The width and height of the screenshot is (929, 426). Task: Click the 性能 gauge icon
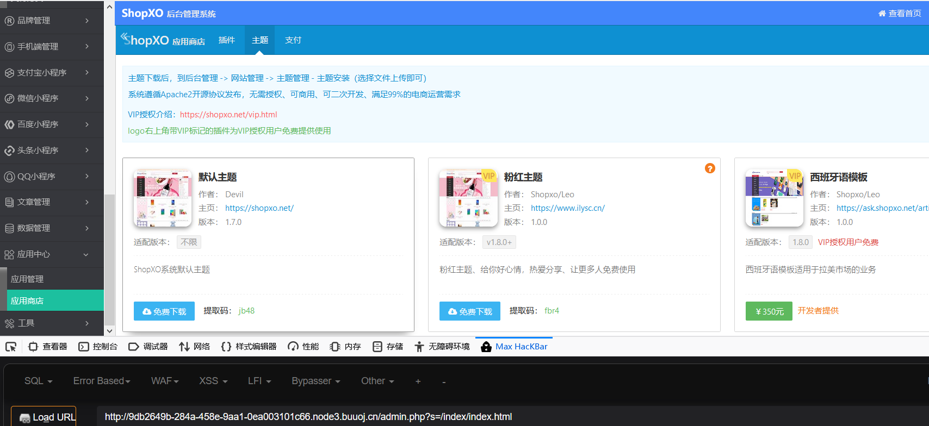[x=293, y=347]
